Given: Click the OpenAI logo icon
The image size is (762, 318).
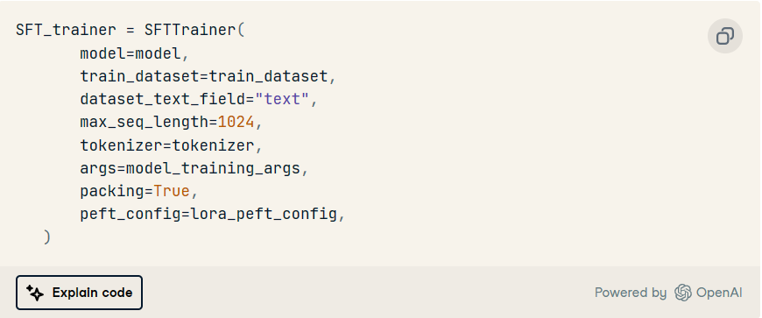Looking at the screenshot, I should 683,293.
